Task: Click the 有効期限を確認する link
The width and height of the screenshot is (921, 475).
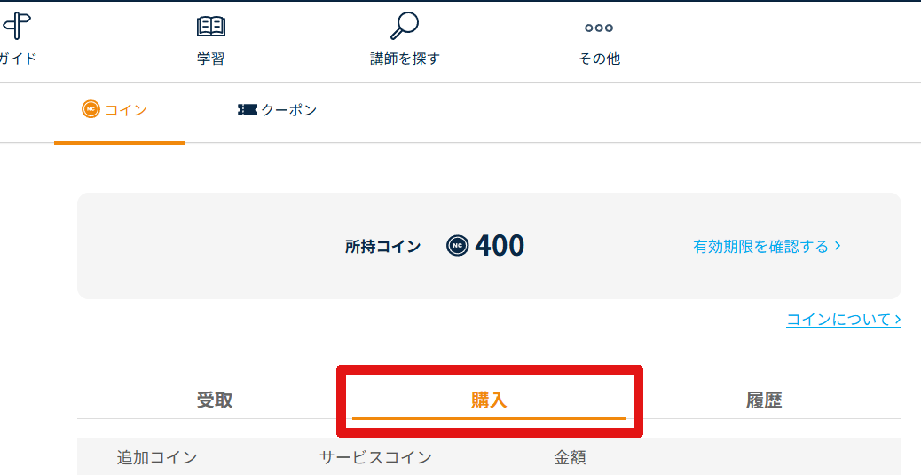Action: pos(767,246)
